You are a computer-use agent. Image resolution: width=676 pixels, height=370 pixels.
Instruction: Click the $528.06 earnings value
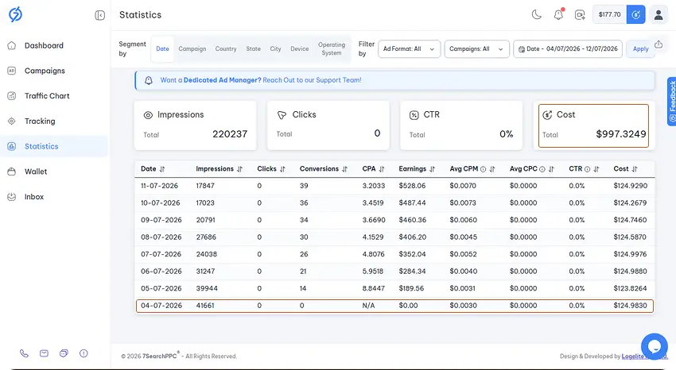pyautogui.click(x=412, y=186)
